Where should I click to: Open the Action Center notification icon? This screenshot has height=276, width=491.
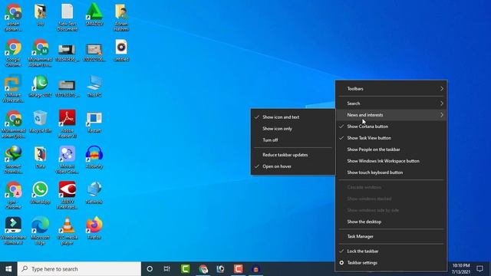(479, 269)
